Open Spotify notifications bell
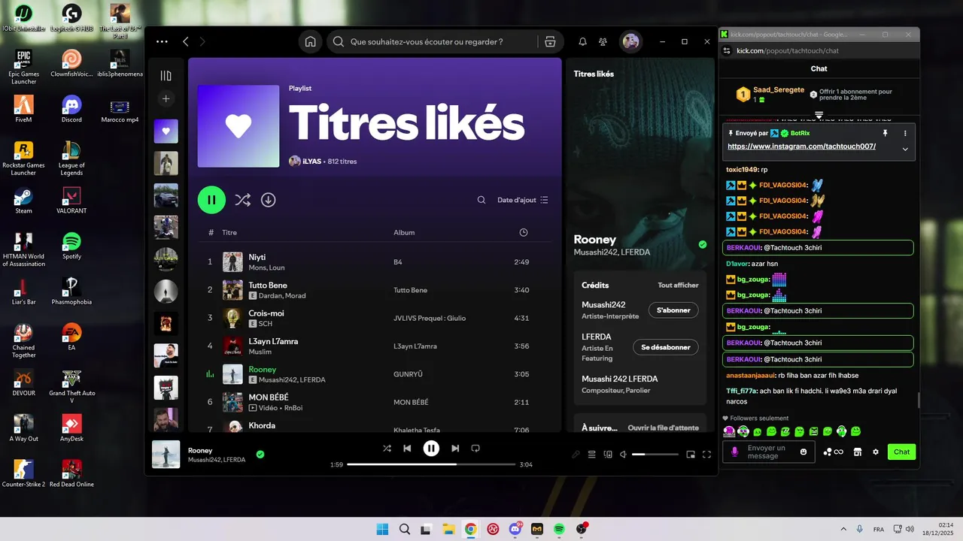This screenshot has height=541, width=963. 582,42
